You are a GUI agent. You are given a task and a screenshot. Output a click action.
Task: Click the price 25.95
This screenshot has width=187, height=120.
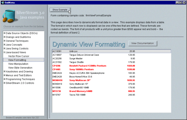[132, 51]
